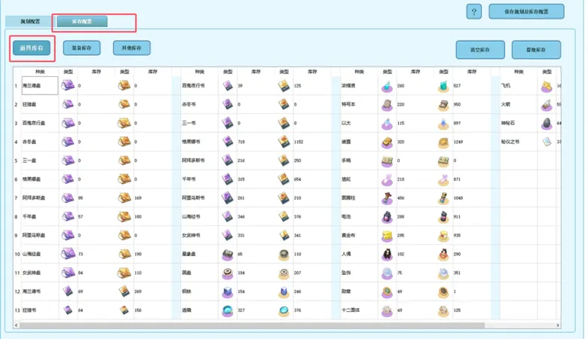Click purple-base icon in 星象盘 row
The width and height of the screenshot is (588, 339).
[x=228, y=255]
